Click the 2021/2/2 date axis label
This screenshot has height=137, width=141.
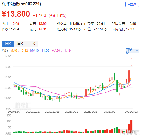tap(110, 112)
